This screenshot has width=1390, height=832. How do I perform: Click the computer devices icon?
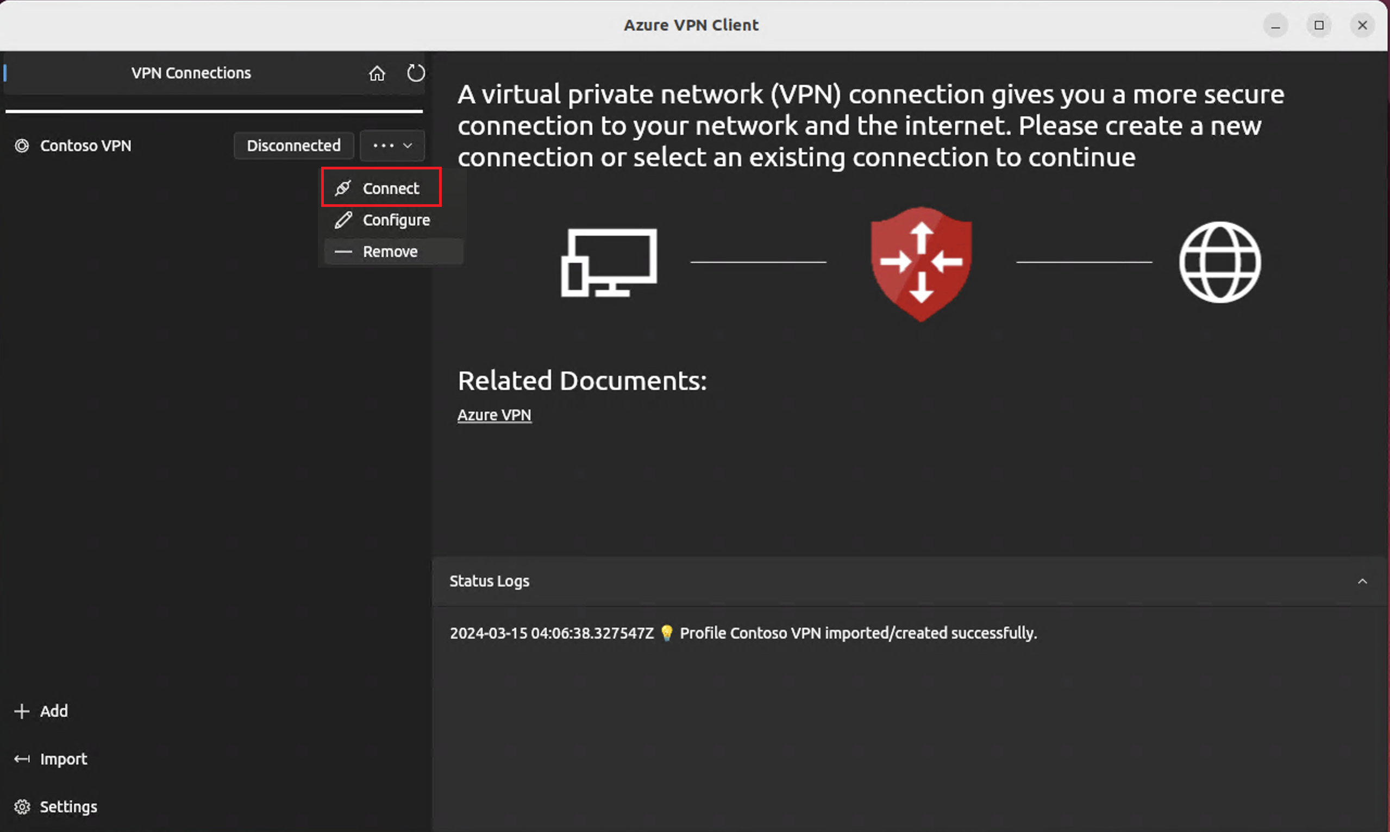(x=609, y=262)
